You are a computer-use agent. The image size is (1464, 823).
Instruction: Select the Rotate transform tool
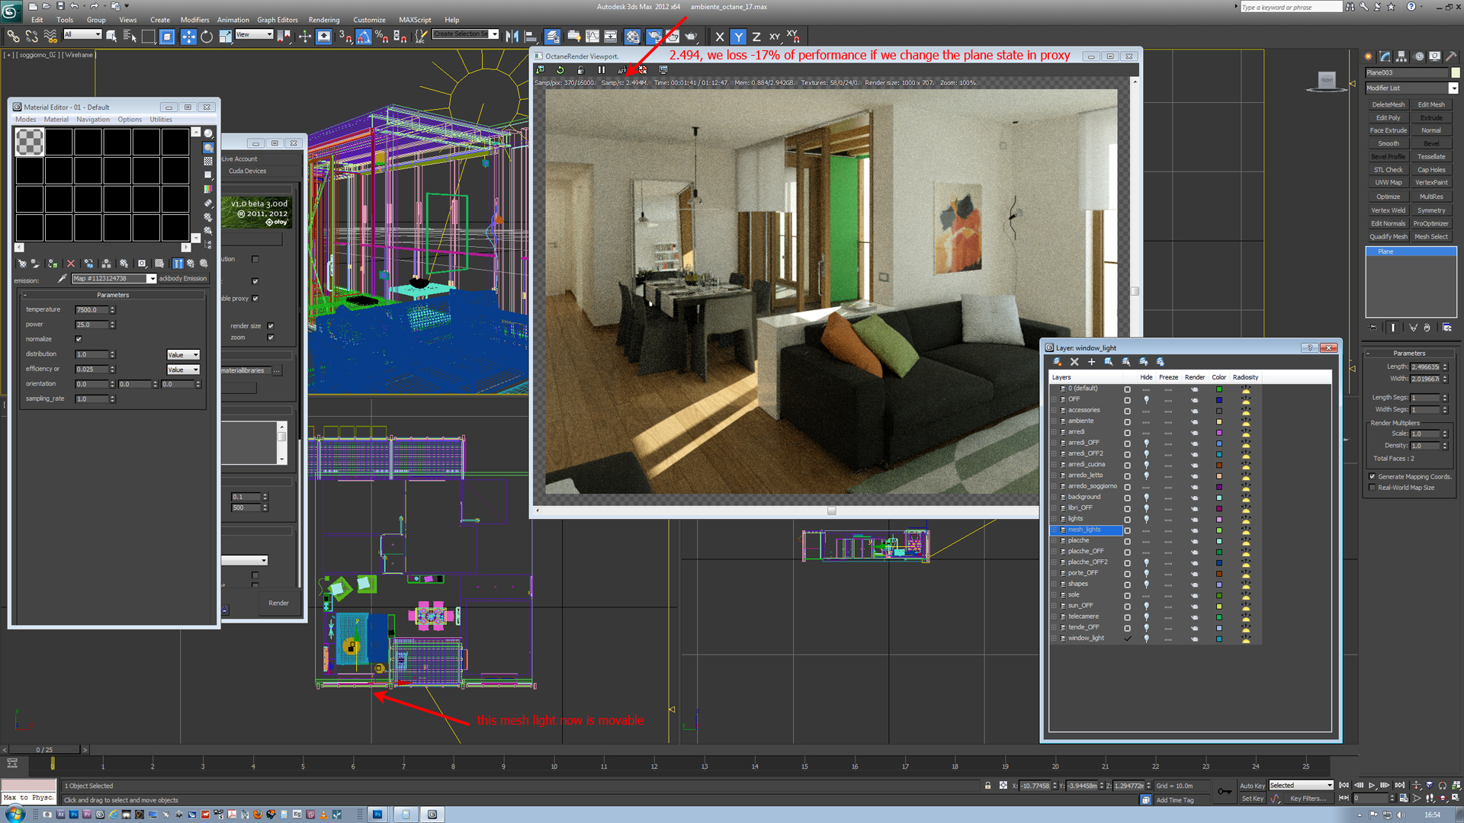207,37
